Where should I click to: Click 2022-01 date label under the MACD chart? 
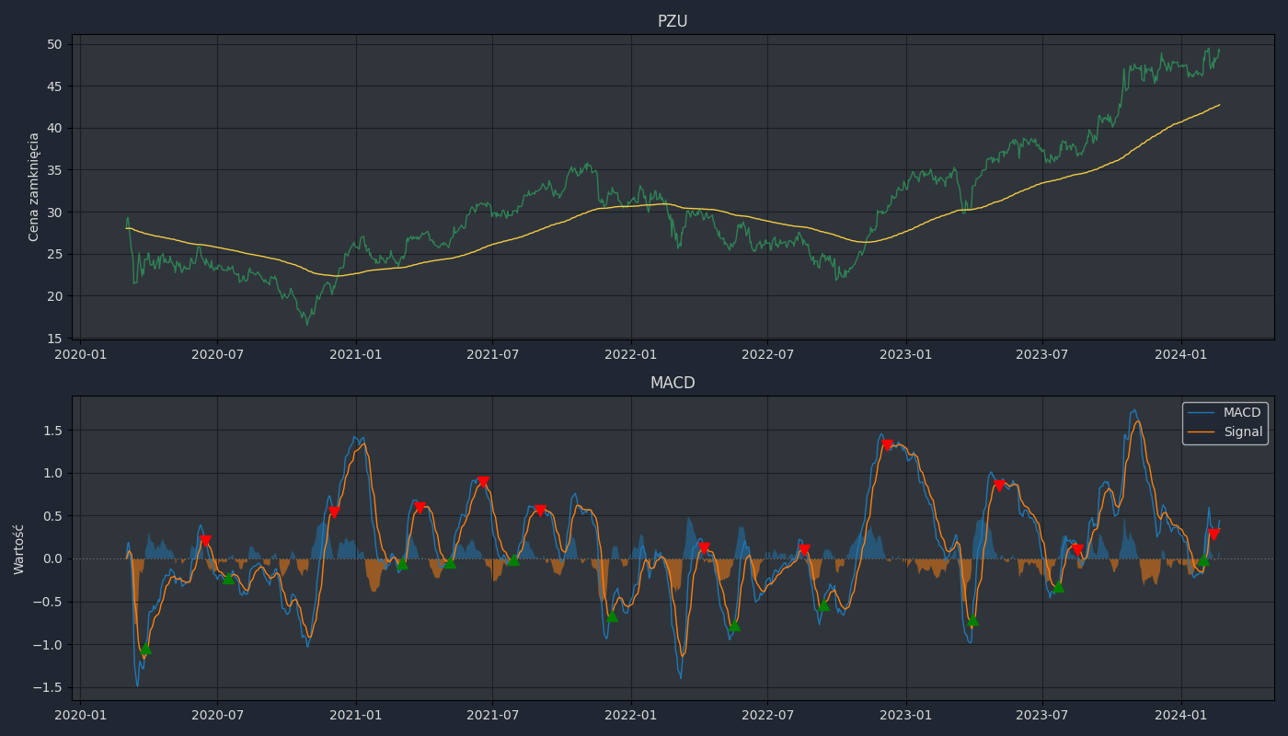coord(631,715)
